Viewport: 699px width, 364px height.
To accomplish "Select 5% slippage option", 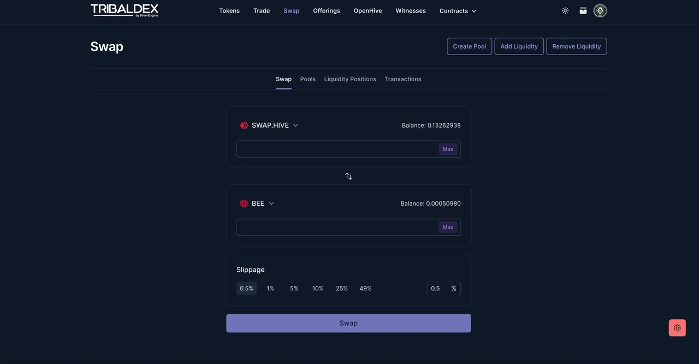I will coord(294,288).
